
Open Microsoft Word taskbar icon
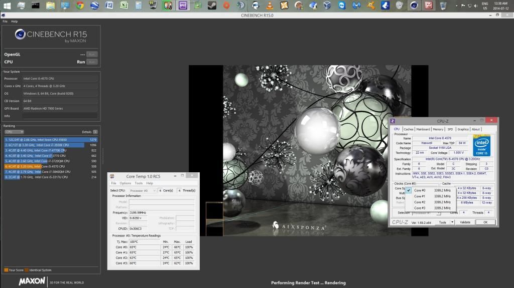109,6
